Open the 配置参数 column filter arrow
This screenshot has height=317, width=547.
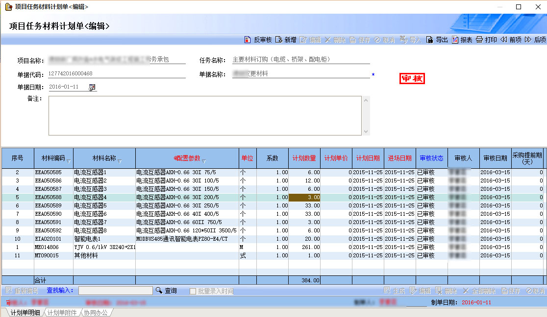204,161
